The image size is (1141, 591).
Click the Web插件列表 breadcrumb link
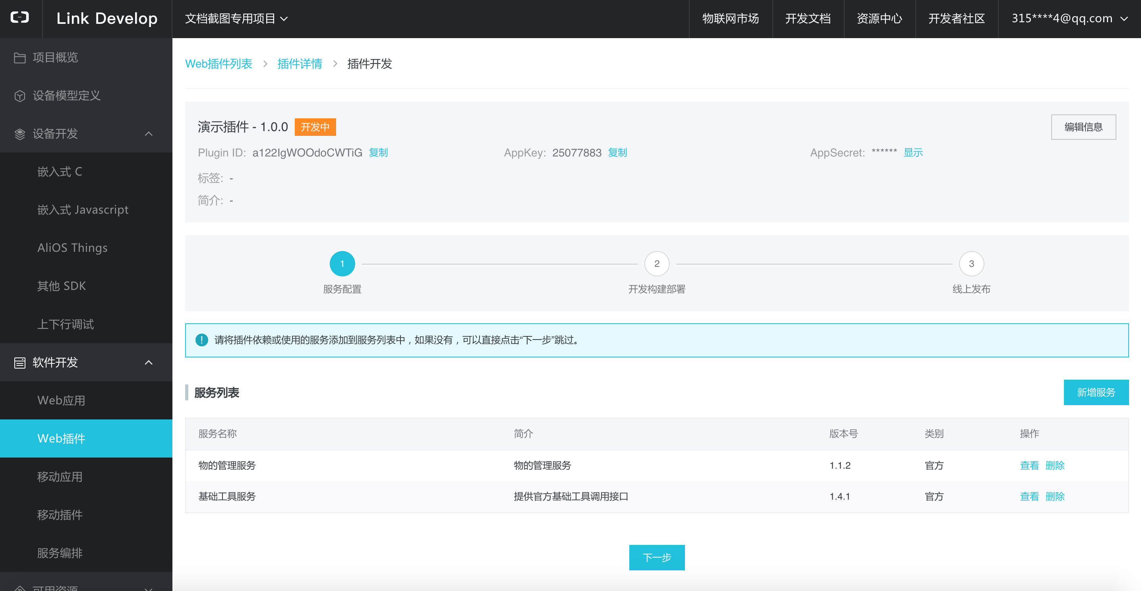(x=219, y=64)
